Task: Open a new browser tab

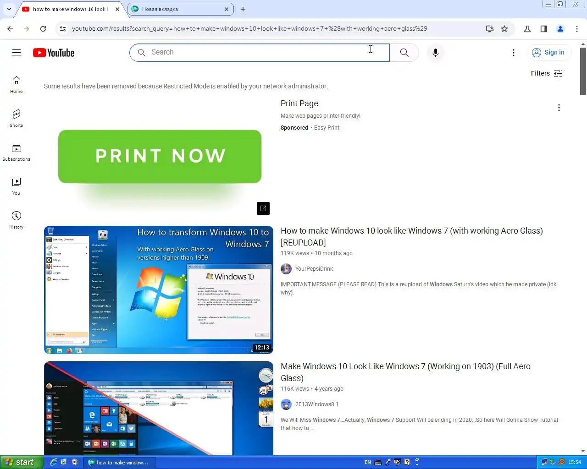Action: click(243, 9)
